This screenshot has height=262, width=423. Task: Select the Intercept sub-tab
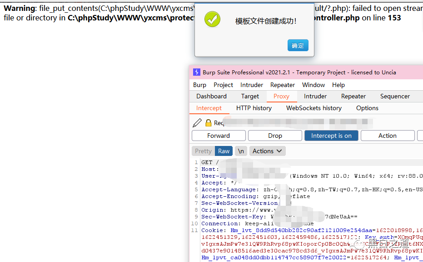point(209,108)
